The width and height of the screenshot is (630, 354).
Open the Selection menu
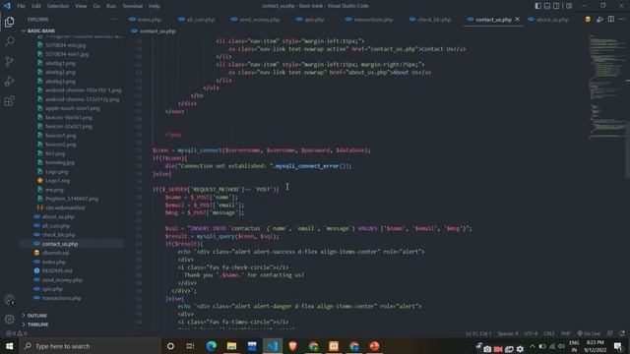[x=58, y=6]
